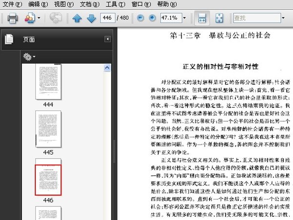Expand the 查找 search options dropdown
This screenshot has height=220, width=293.
click(284, 18)
